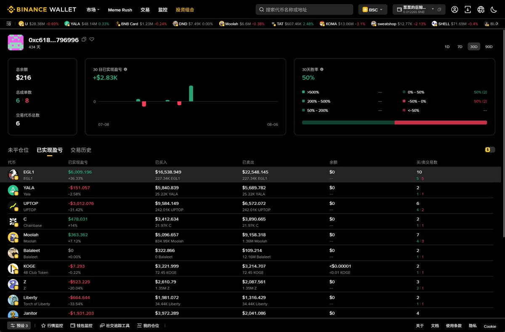Image resolution: width=505 pixels, height=332 pixels.
Task: Open 我的仓位 in the bottom bar
Action: pyautogui.click(x=148, y=326)
